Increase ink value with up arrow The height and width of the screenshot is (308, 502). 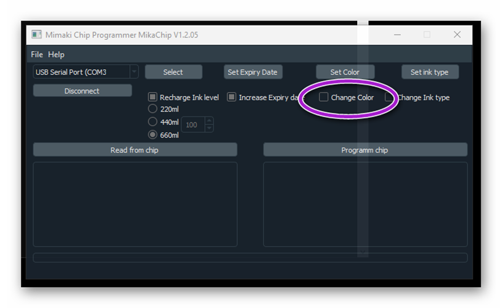209,121
